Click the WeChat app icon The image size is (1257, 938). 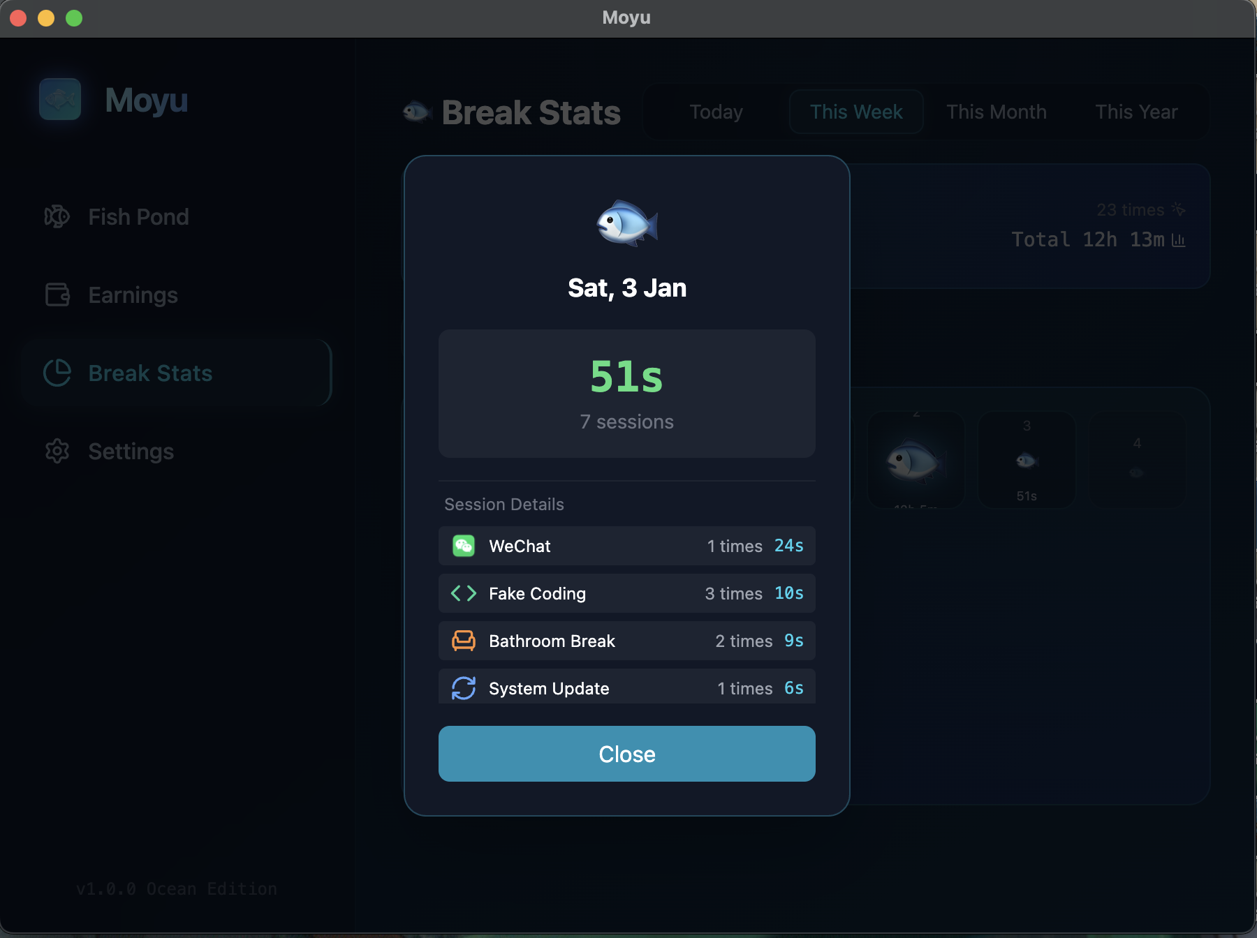click(x=464, y=546)
